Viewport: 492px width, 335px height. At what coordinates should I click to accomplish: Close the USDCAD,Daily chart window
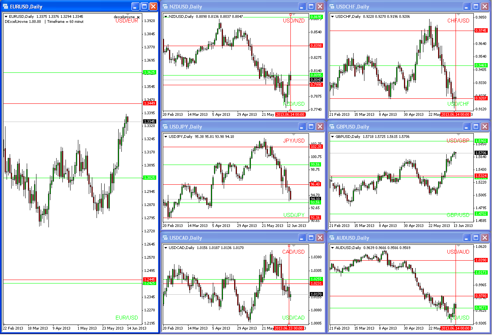pyautogui.click(x=320, y=238)
